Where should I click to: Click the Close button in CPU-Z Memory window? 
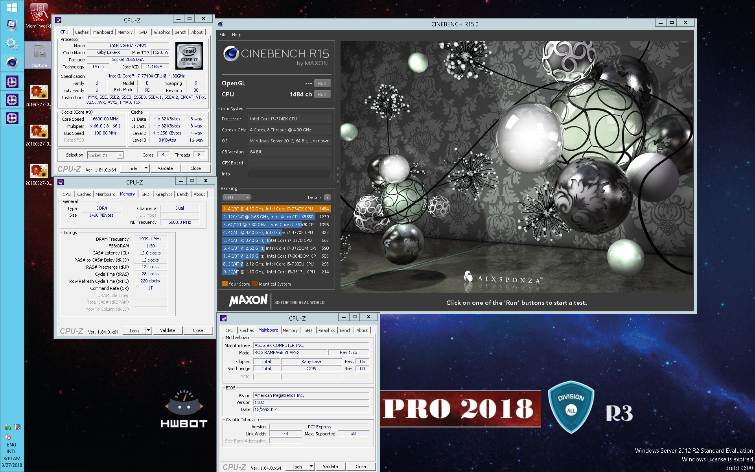coord(198,330)
